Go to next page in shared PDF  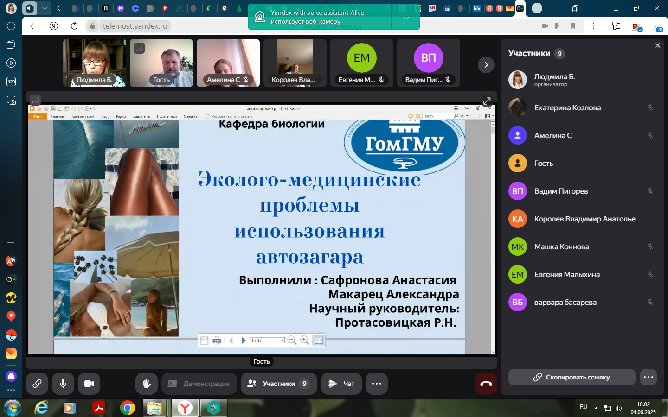(244, 340)
